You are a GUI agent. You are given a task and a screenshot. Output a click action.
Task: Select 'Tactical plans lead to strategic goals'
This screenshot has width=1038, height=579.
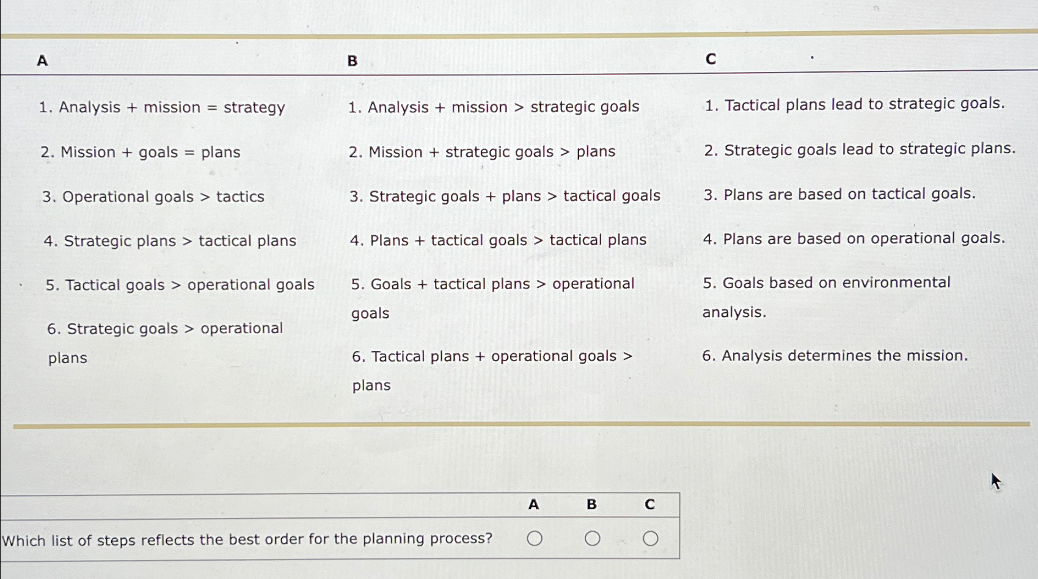coord(854,104)
